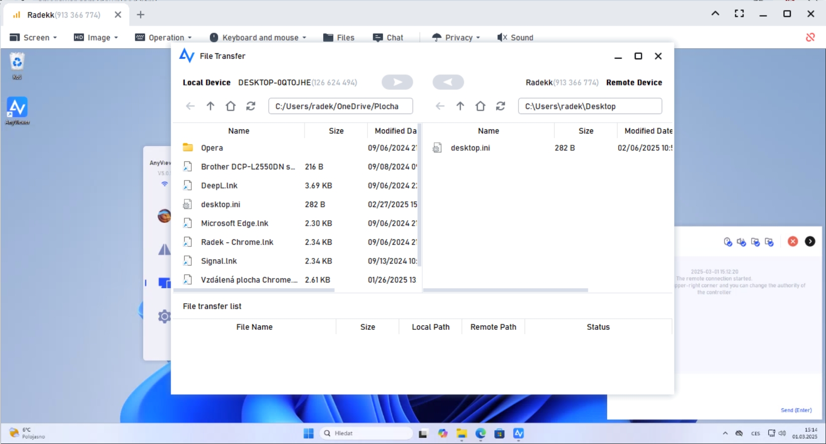Sort remote list by Modified Date column
The width and height of the screenshot is (826, 444).
pyautogui.click(x=645, y=131)
